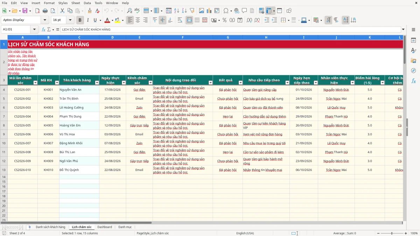Format as Percent icon
This screenshot has width=420, height=236.
[x=224, y=20]
